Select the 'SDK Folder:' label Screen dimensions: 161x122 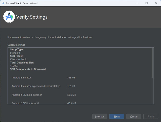(x=17, y=56)
